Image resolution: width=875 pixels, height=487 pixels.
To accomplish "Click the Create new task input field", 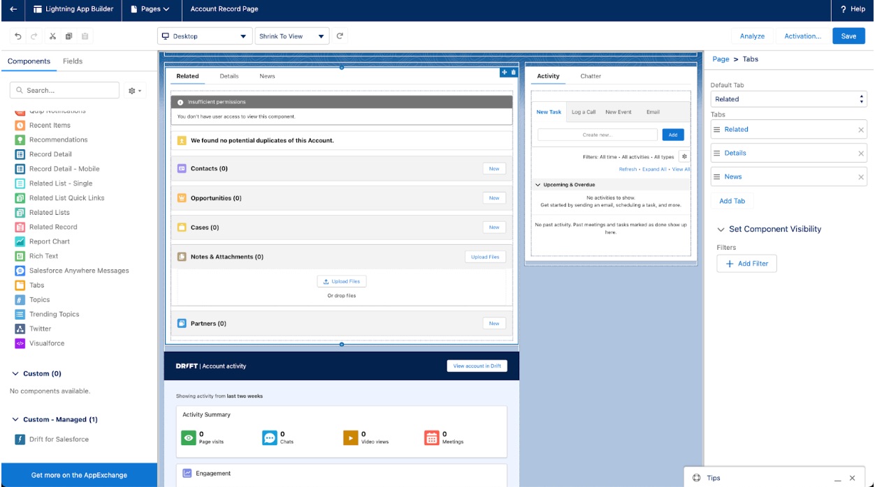I will click(598, 135).
